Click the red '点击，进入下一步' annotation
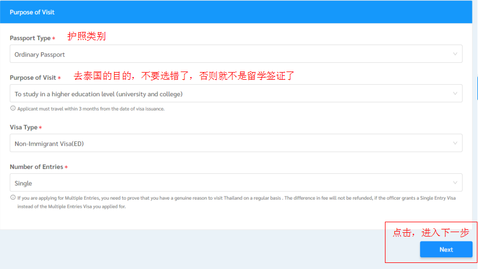The image size is (478, 269). pos(431,233)
